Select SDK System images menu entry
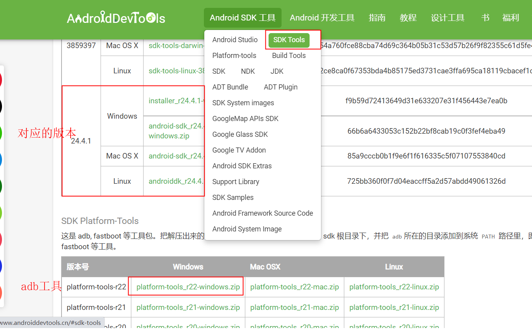 tap(243, 103)
